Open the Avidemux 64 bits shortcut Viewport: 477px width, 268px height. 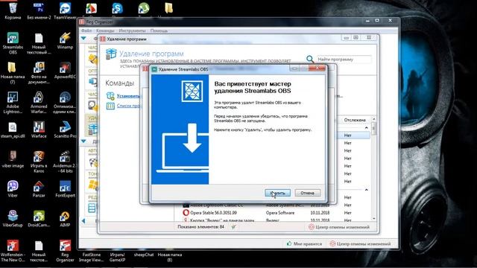65,162
